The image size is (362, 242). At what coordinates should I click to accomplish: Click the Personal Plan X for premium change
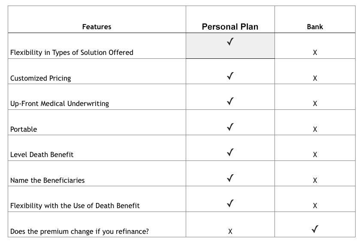[230, 231]
